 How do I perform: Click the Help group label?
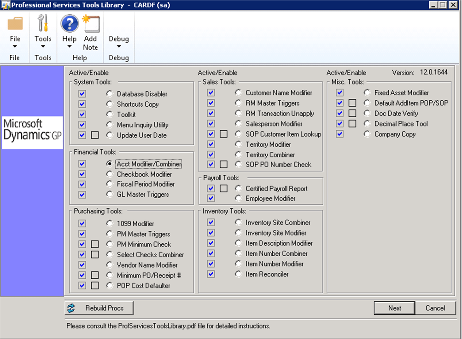coord(79,57)
